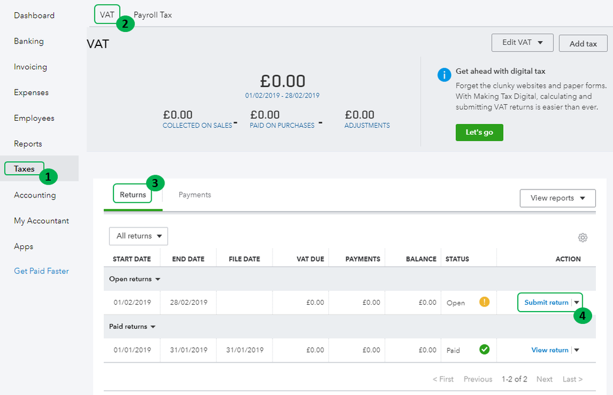Viewport: 613px width, 395px height.
Task: Open dropdown arrow beside Submit return
Action: [577, 302]
